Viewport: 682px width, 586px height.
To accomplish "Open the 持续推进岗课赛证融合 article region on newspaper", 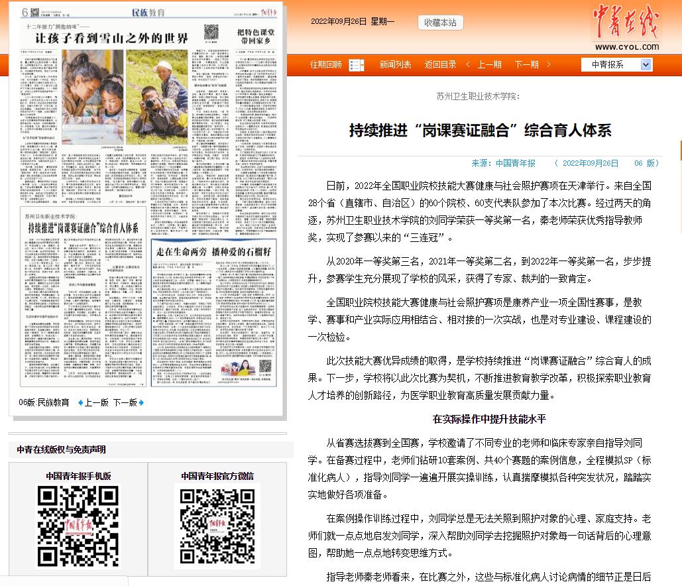I will 83,298.
